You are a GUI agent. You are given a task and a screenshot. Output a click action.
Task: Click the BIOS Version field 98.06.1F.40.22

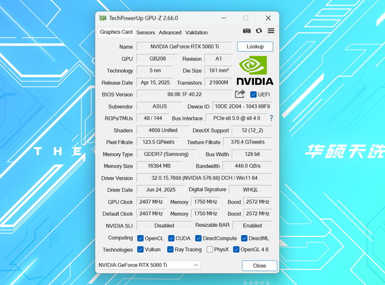point(185,94)
